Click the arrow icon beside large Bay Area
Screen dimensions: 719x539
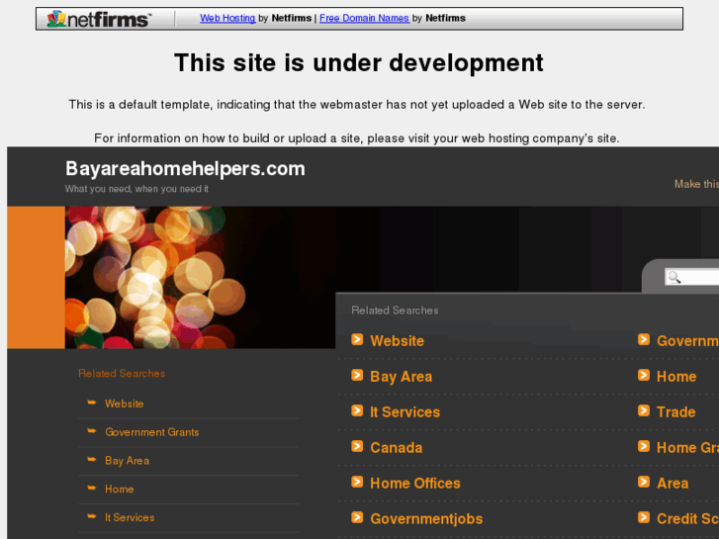point(357,375)
